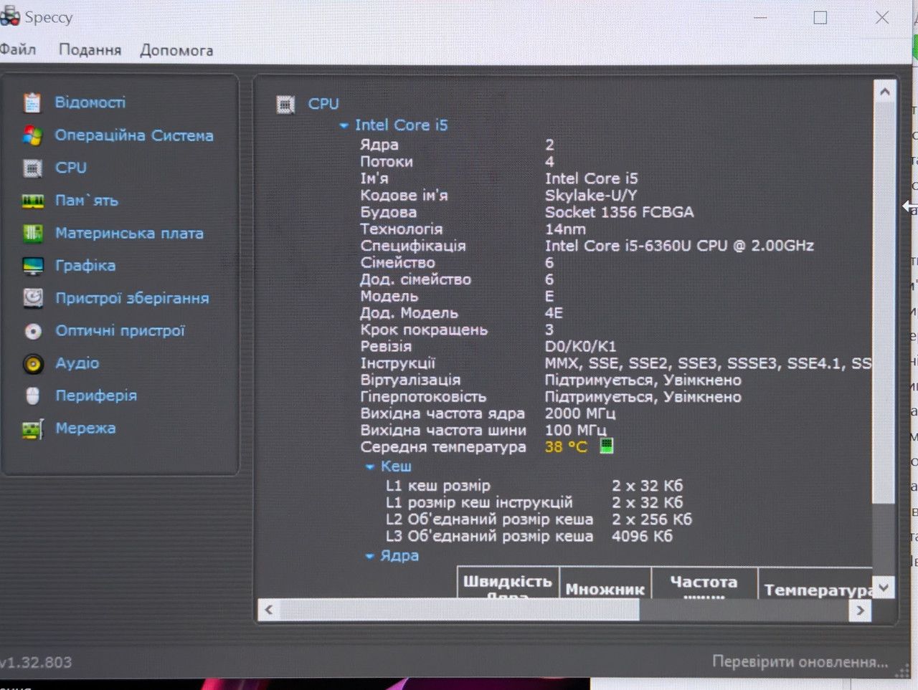Collapse the Кеш section
Screen dimensions: 918x690
pos(370,466)
